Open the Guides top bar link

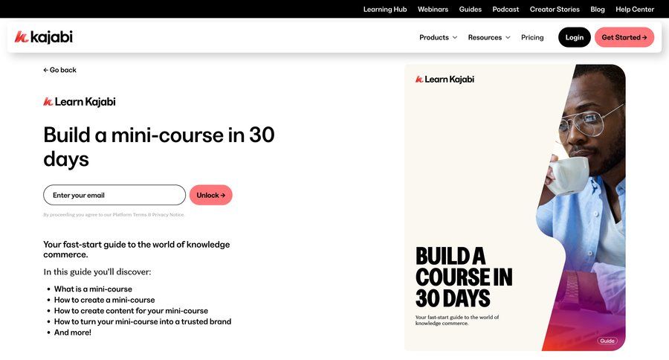pyautogui.click(x=471, y=10)
